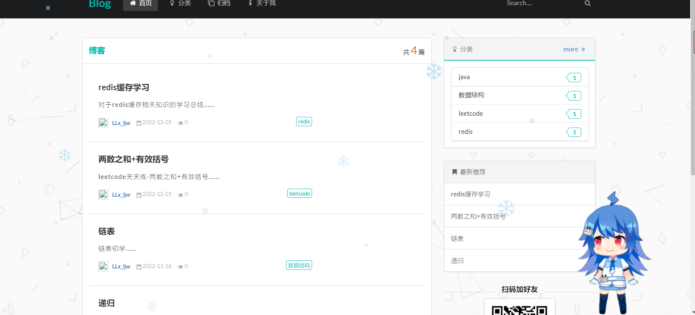The width and height of the screenshot is (695, 315).
Task: Click the QR code image
Action: (x=520, y=308)
